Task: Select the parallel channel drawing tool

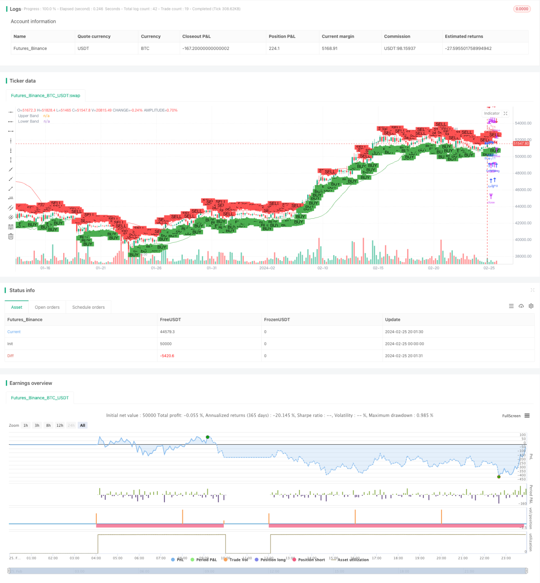Action: click(11, 208)
